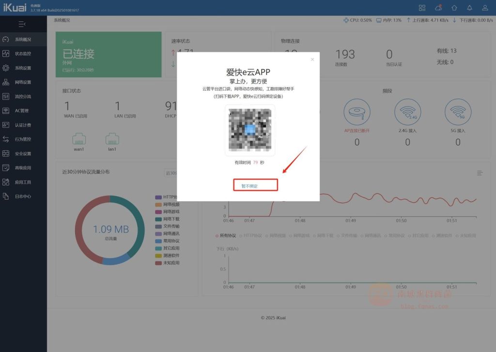Click the cloud icon in top bar
Viewport: 496px width, 352px height.
pos(438,8)
